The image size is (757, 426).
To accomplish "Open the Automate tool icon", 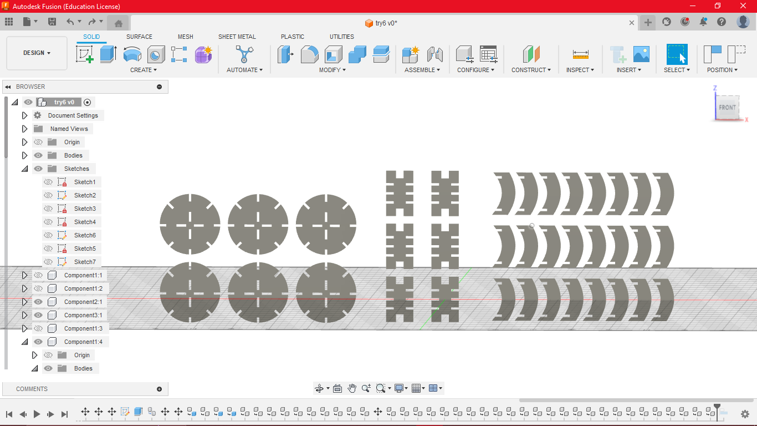I will point(244,54).
